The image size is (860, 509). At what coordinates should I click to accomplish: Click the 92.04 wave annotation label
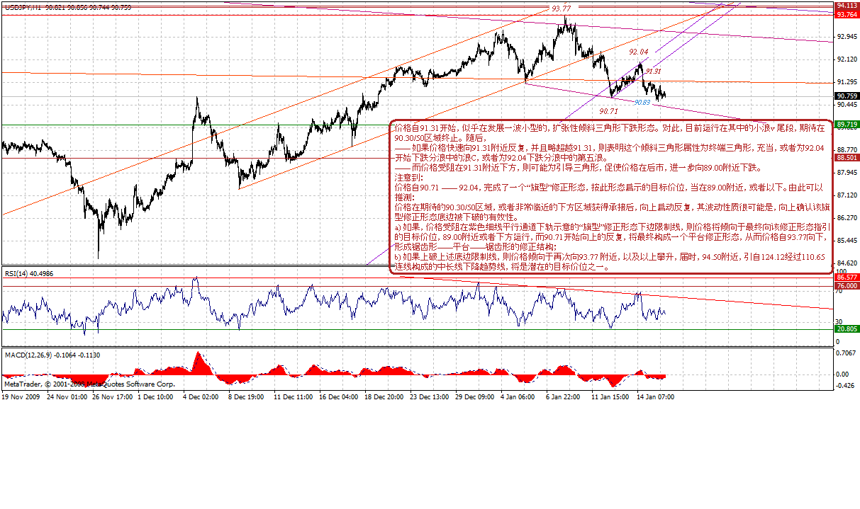[x=638, y=52]
